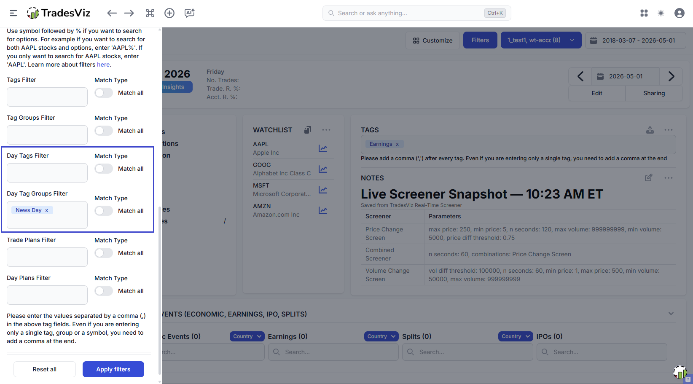Toggle Match all for Day Tags Filter

[104, 169]
